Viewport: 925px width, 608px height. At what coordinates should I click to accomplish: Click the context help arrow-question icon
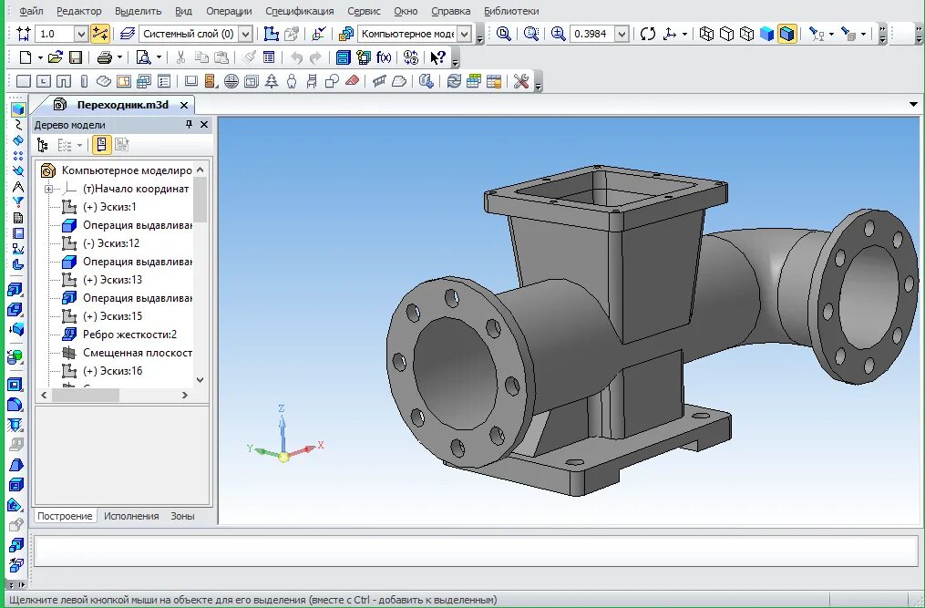(x=437, y=57)
